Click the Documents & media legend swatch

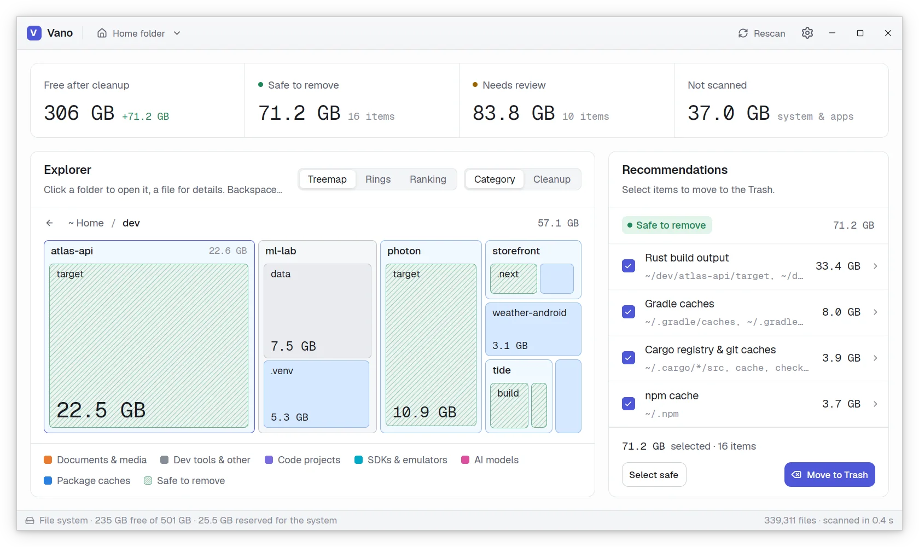pyautogui.click(x=48, y=460)
